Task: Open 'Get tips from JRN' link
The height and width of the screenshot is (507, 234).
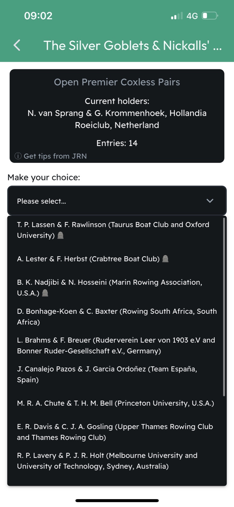Action: (x=55, y=156)
